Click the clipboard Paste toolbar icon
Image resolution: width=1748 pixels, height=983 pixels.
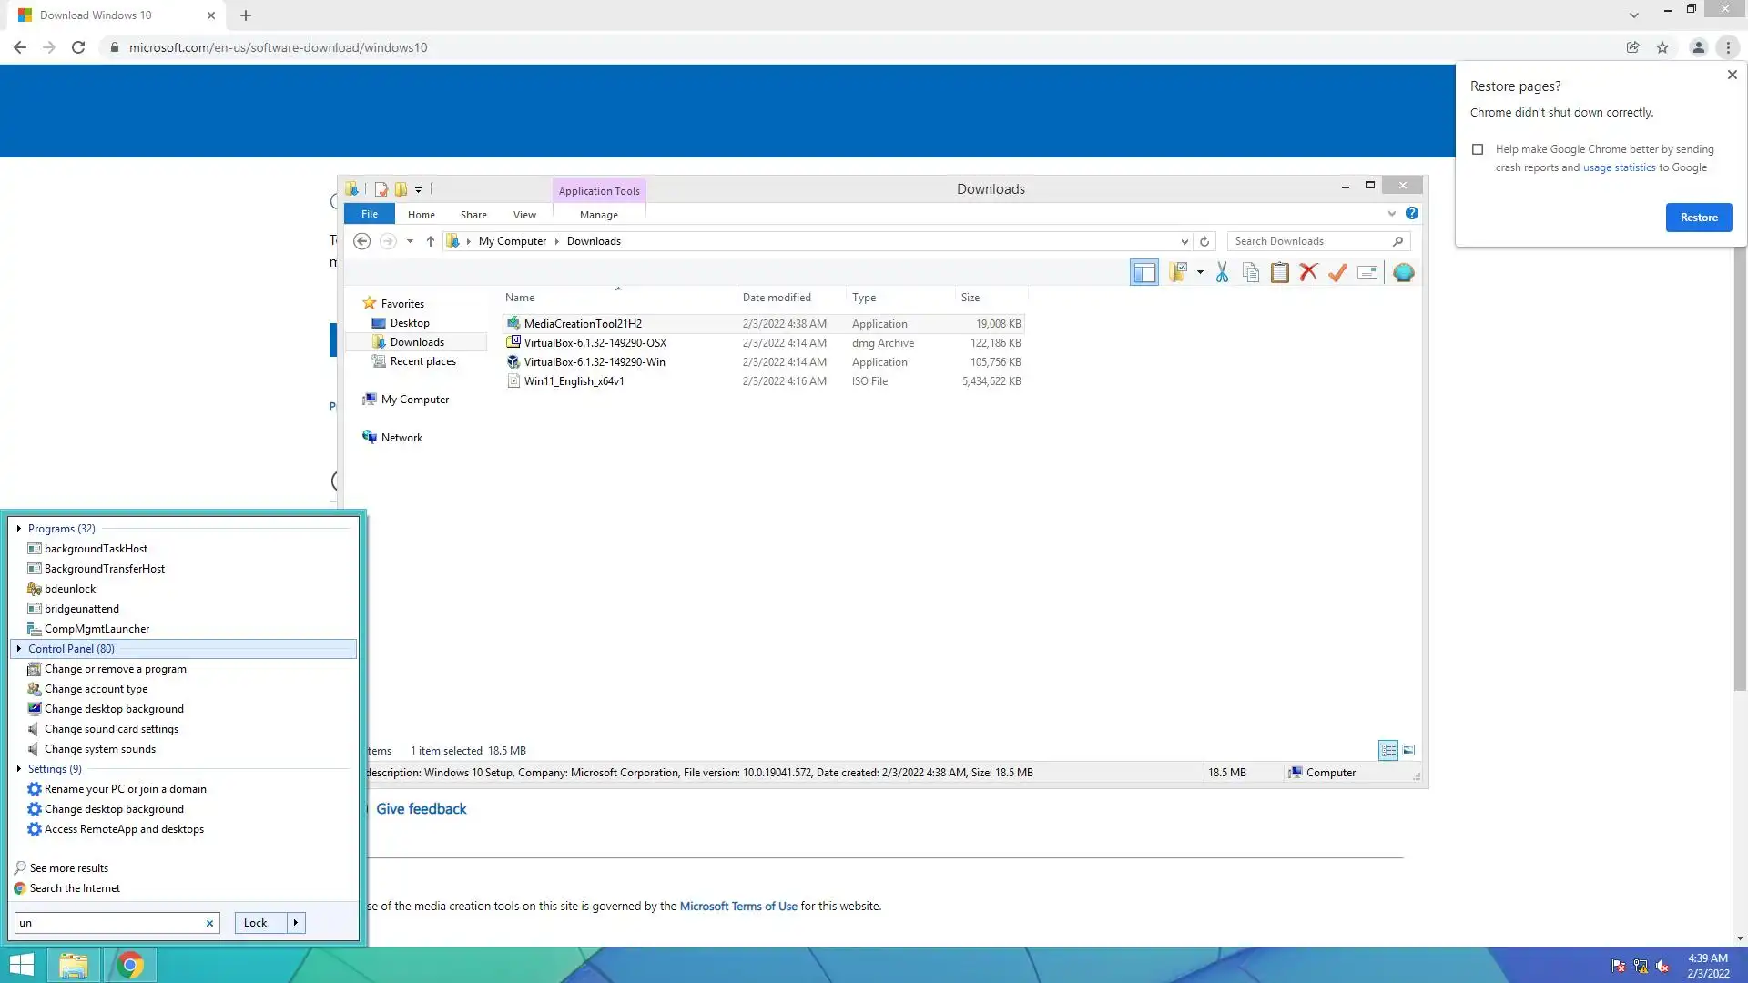pos(1279,272)
